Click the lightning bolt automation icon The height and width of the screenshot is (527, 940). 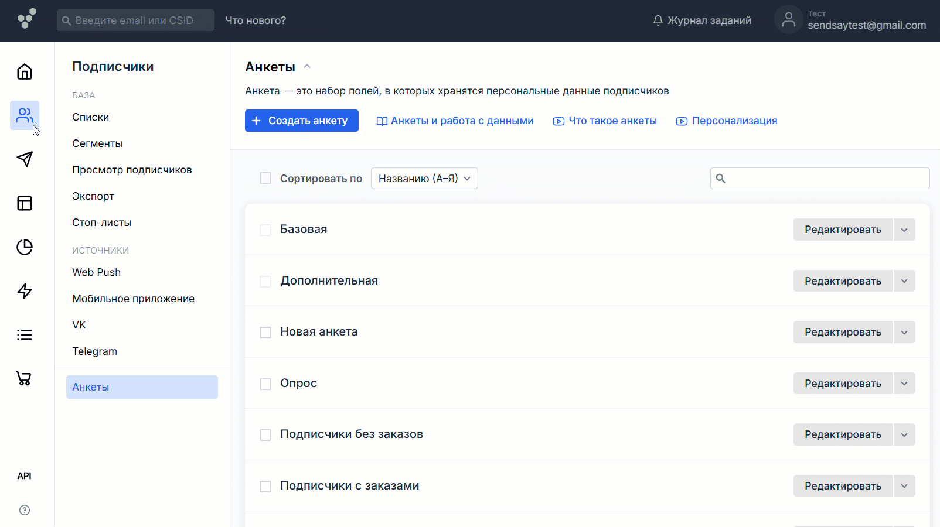point(25,291)
